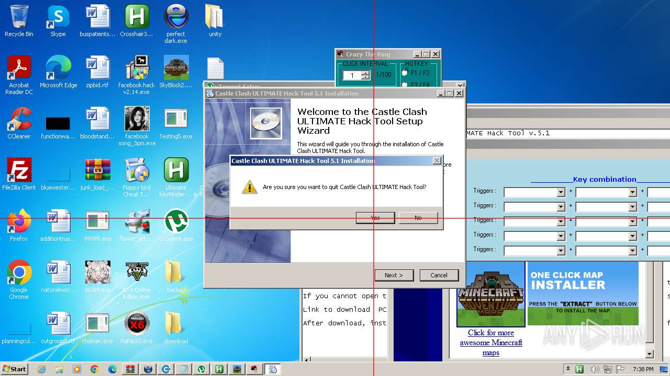Screen dimensions: 670x376
Task: Select Flappy bird Cheat Tool icon
Action: pyautogui.click(x=137, y=178)
